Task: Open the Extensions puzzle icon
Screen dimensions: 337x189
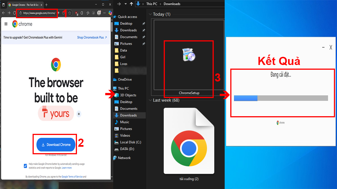Action: 82,13
